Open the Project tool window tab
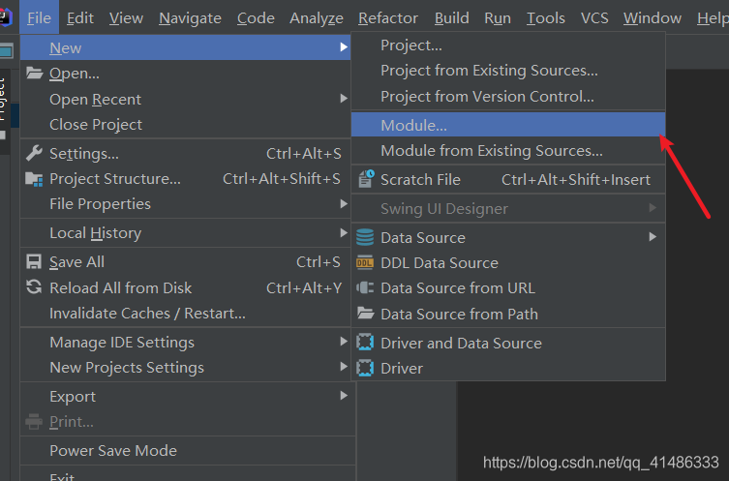Image resolution: width=729 pixels, height=481 pixels. coord(5,97)
